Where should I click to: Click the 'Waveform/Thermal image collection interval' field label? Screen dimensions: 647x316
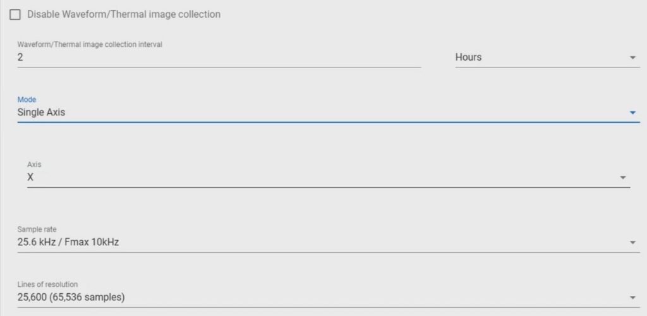(x=90, y=44)
